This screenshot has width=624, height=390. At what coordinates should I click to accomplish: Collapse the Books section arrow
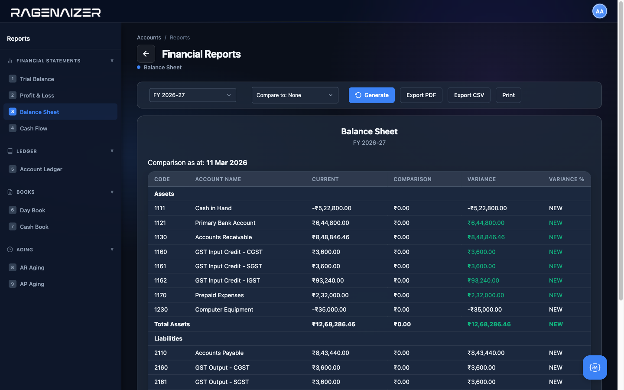(x=112, y=192)
